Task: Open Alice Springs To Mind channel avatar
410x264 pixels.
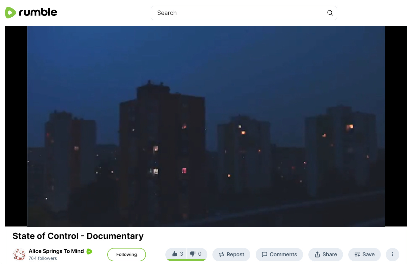Action: (19, 254)
